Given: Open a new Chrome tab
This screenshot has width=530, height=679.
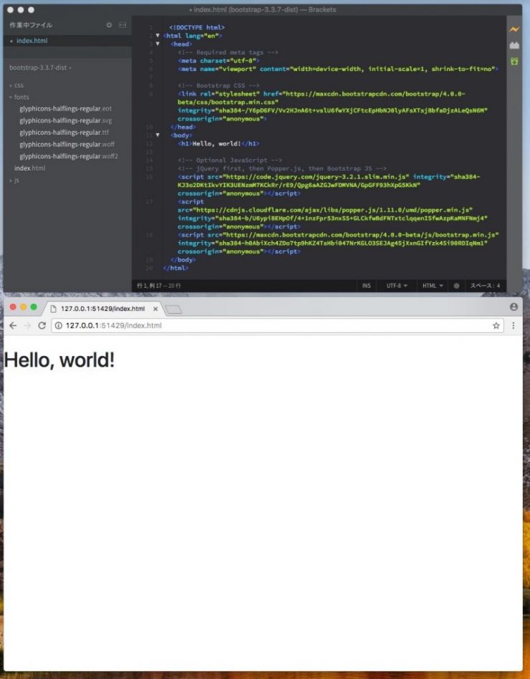Looking at the screenshot, I should coord(173,309).
